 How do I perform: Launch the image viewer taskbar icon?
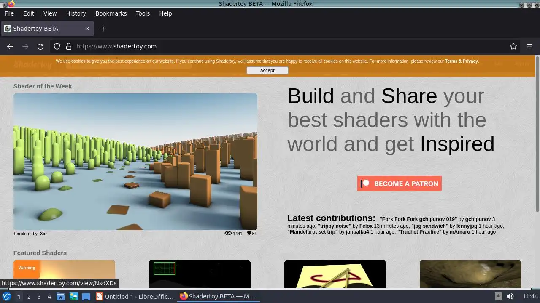(x=73, y=296)
